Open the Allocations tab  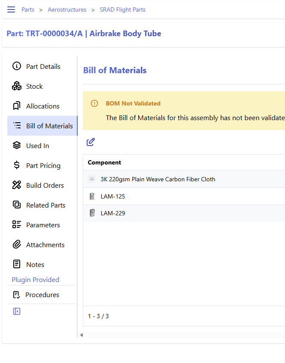pos(42,106)
